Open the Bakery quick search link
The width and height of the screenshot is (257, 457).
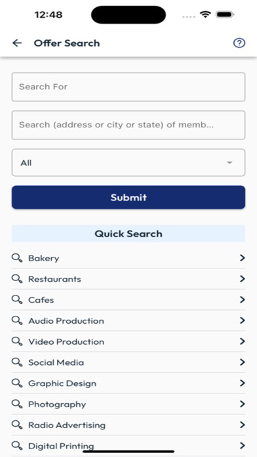pos(128,258)
